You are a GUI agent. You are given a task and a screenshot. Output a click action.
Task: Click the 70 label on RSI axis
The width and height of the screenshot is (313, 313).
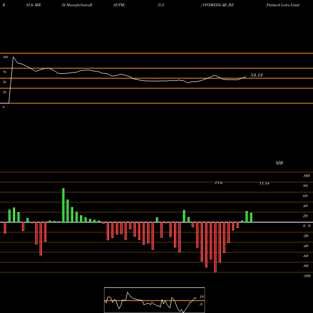pos(4,72)
